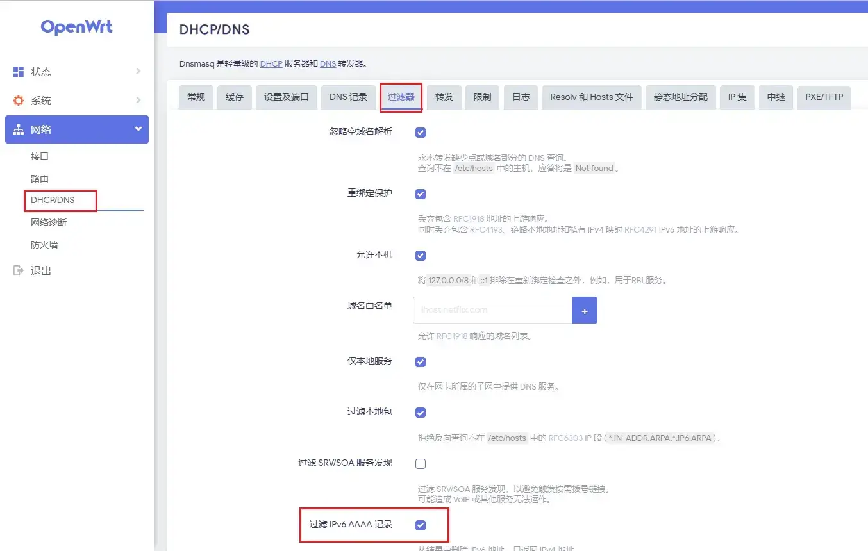This screenshot has width=868, height=551.
Task: Click the 网络 network topology icon
Action: tap(19, 130)
